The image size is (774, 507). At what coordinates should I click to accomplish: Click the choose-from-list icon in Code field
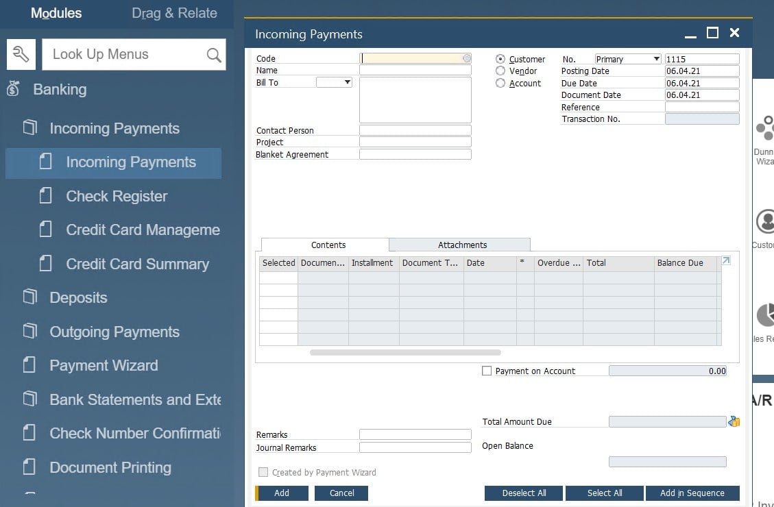[467, 59]
